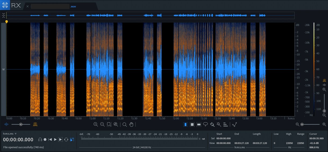This screenshot has width=328, height=152.
Task: Zoom out vertically using right-edge magnifier
Action: [325, 115]
